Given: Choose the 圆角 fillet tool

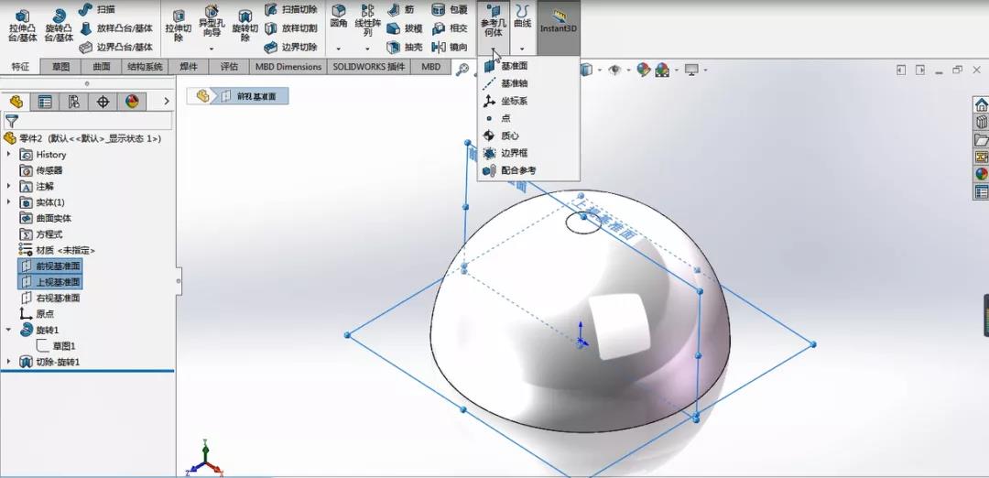Looking at the screenshot, I should [339, 17].
